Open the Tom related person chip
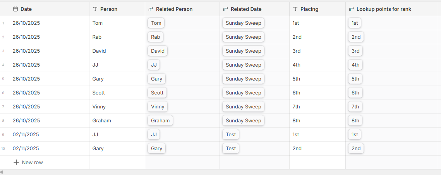 (x=156, y=23)
